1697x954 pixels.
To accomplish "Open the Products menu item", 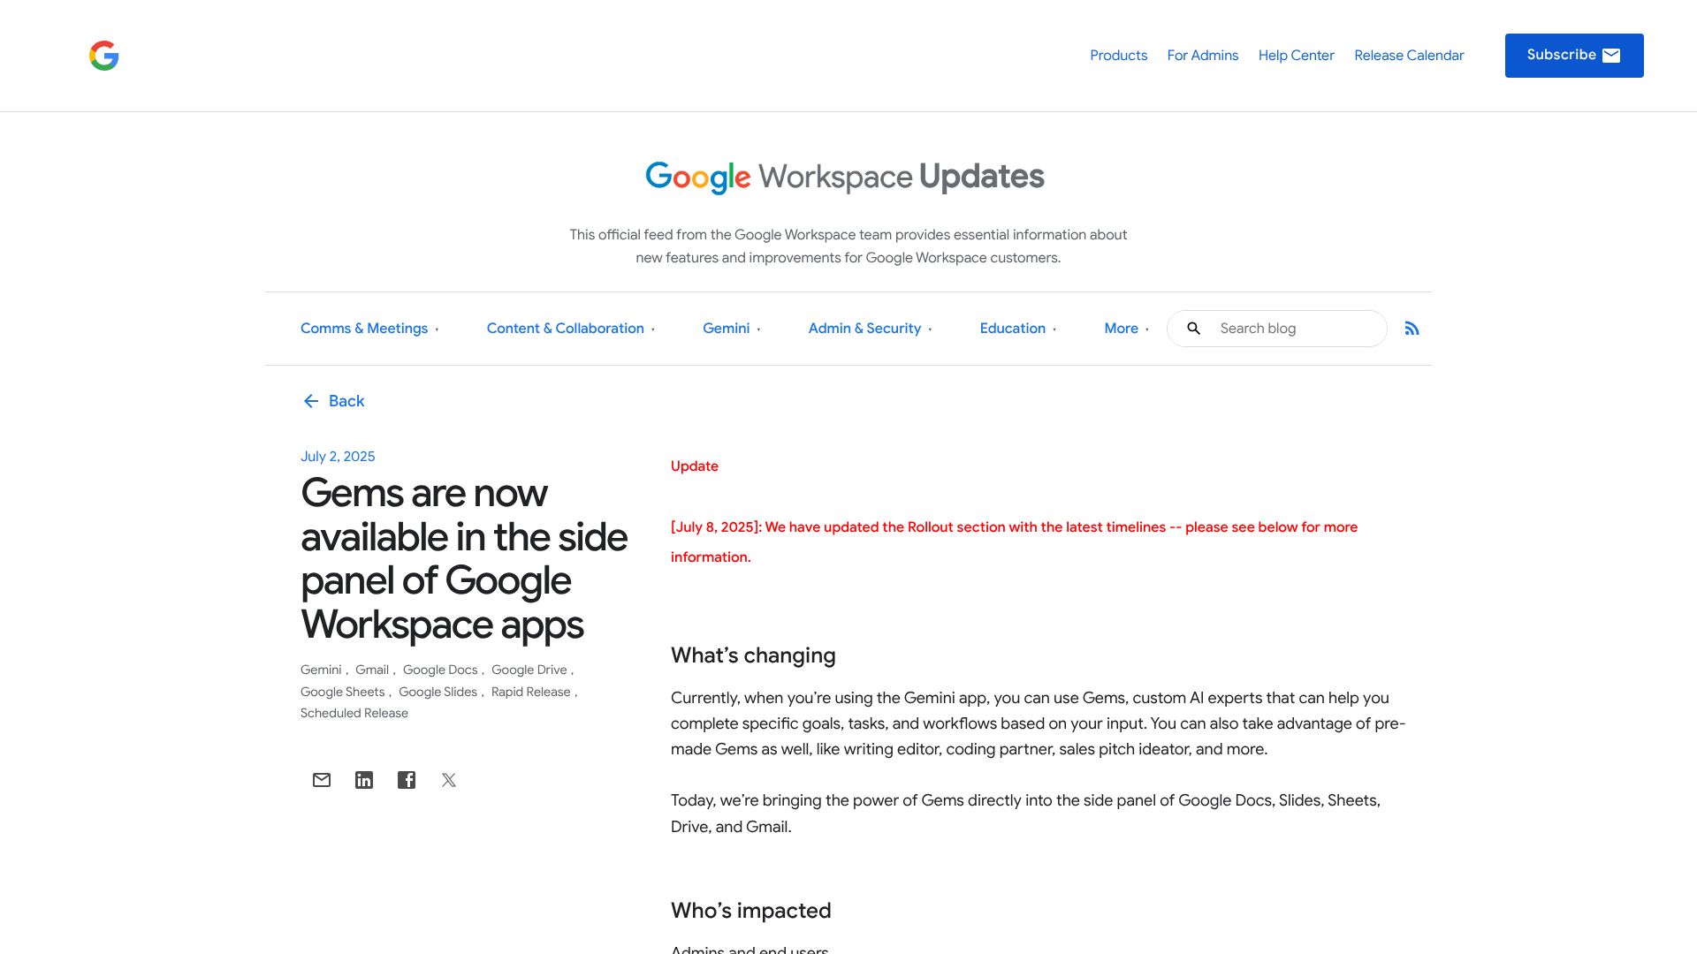I will [x=1118, y=56].
